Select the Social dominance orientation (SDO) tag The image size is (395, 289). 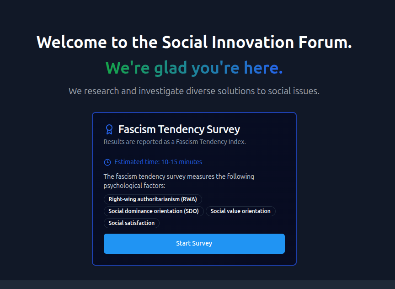154,211
